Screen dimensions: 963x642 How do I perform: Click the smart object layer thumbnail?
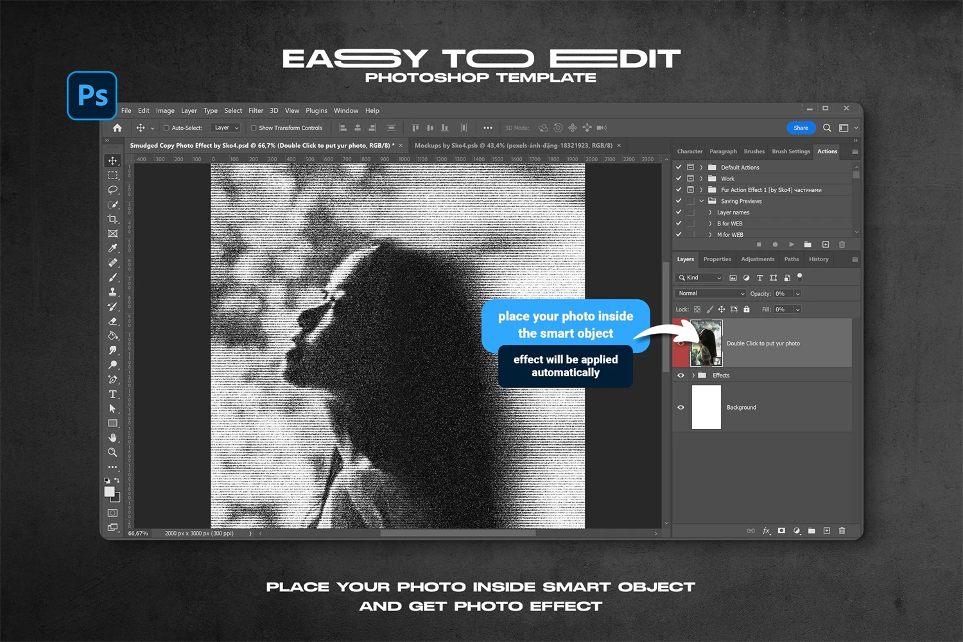click(x=706, y=343)
